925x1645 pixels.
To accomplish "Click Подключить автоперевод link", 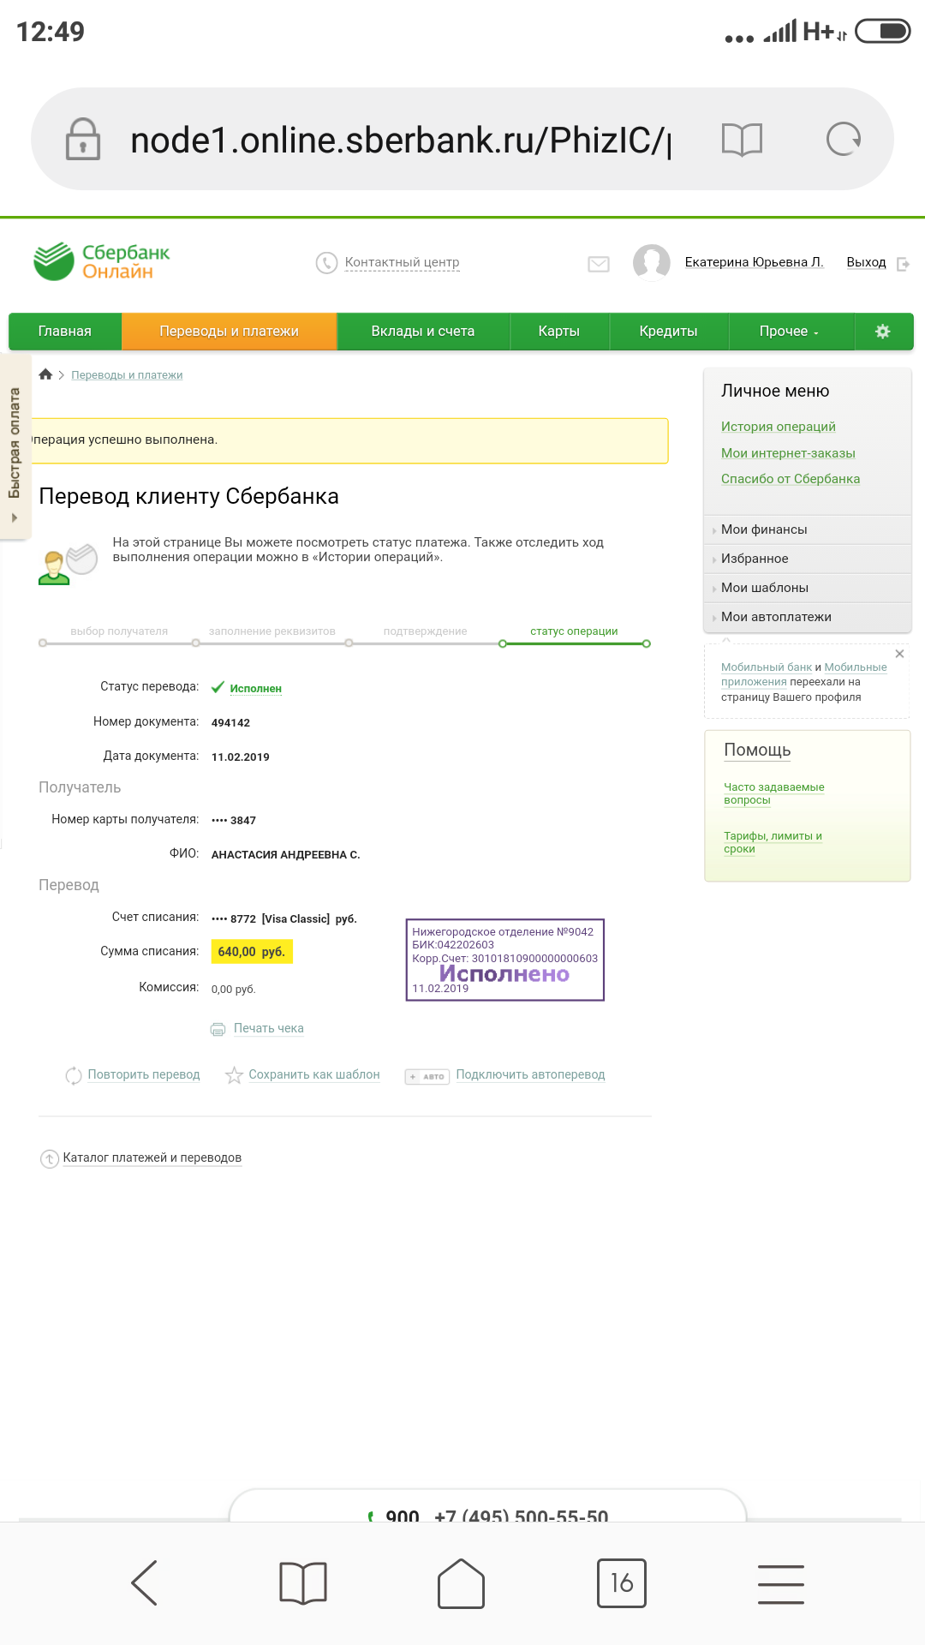I will (530, 1074).
